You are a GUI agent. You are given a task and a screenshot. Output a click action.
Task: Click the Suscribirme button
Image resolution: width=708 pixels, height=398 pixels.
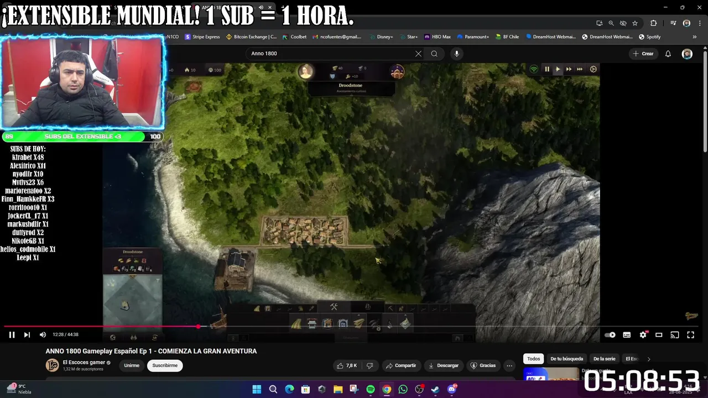pyautogui.click(x=165, y=365)
